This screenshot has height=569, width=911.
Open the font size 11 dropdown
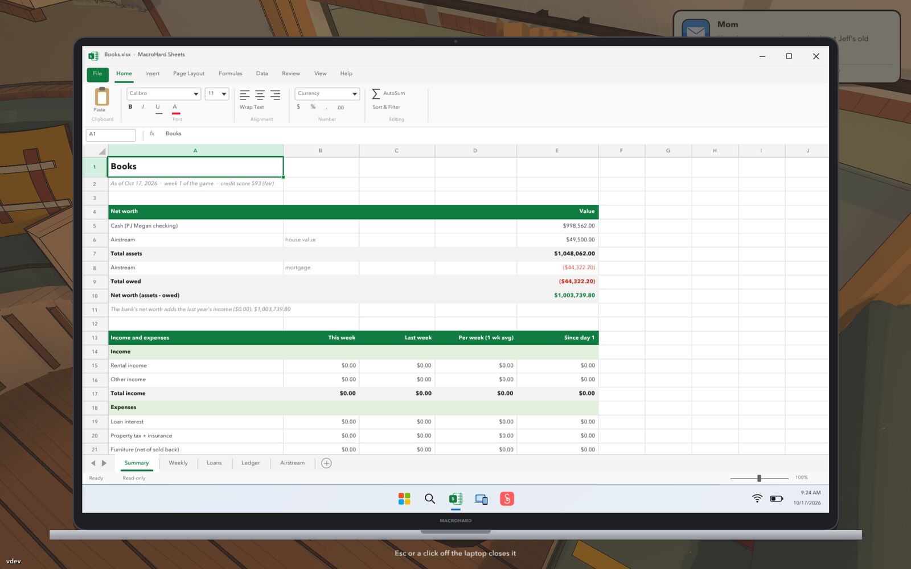pos(217,93)
